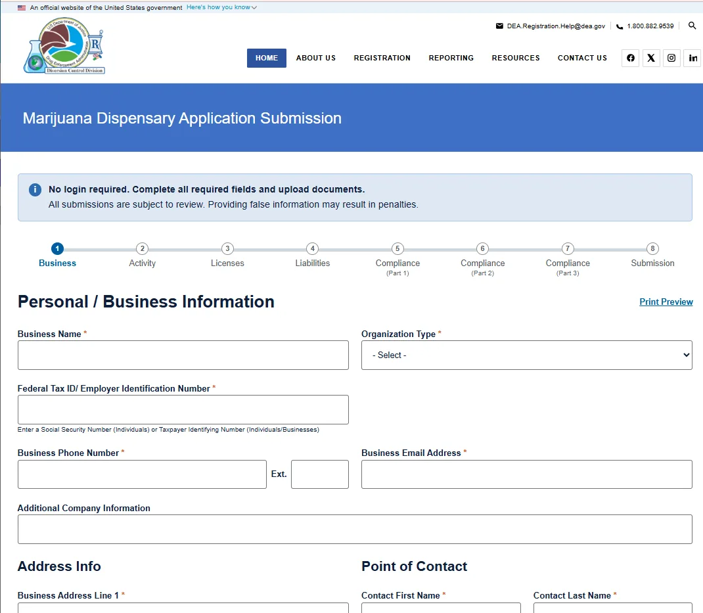Go to Contact Us page
703x613 pixels.
click(582, 58)
